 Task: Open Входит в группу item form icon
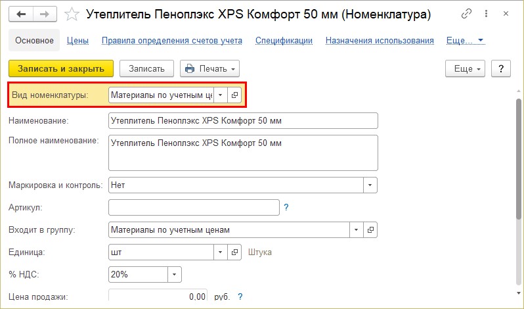pyautogui.click(x=370, y=229)
